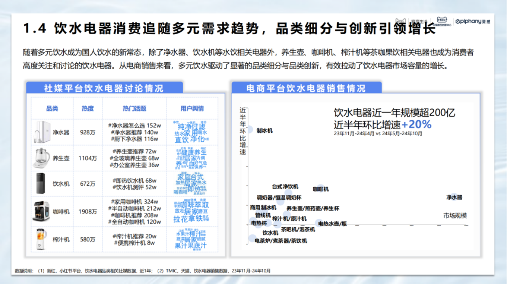Open 电商平台饮水电器销售情况 section header
Viewport: 507px width, 284px height.
pos(306,88)
